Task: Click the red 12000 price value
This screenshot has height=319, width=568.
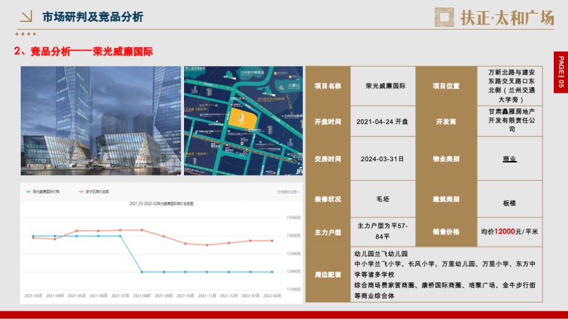Action: tap(505, 232)
